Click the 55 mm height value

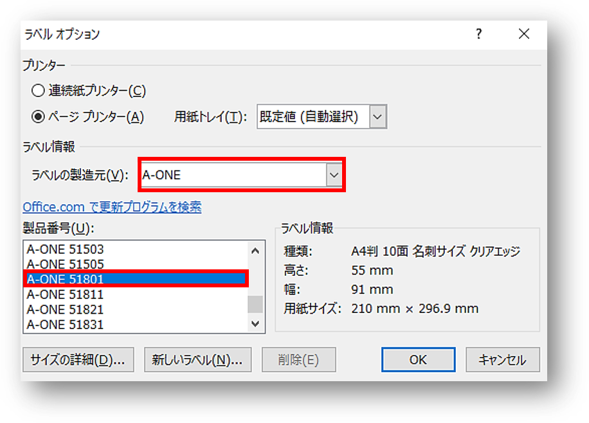372,270
